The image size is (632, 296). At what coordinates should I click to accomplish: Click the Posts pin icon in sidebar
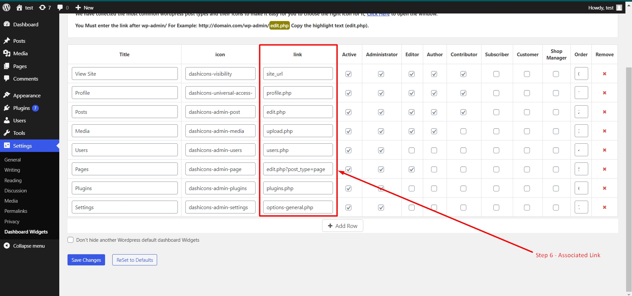click(7, 41)
